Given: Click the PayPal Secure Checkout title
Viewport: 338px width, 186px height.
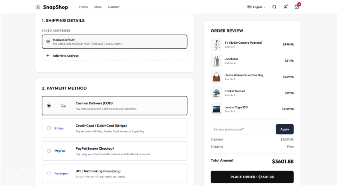Looking at the screenshot, I should (95, 148).
